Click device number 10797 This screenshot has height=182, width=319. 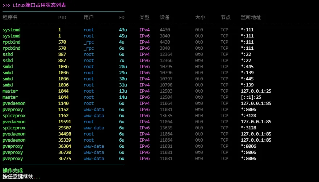point(166,79)
